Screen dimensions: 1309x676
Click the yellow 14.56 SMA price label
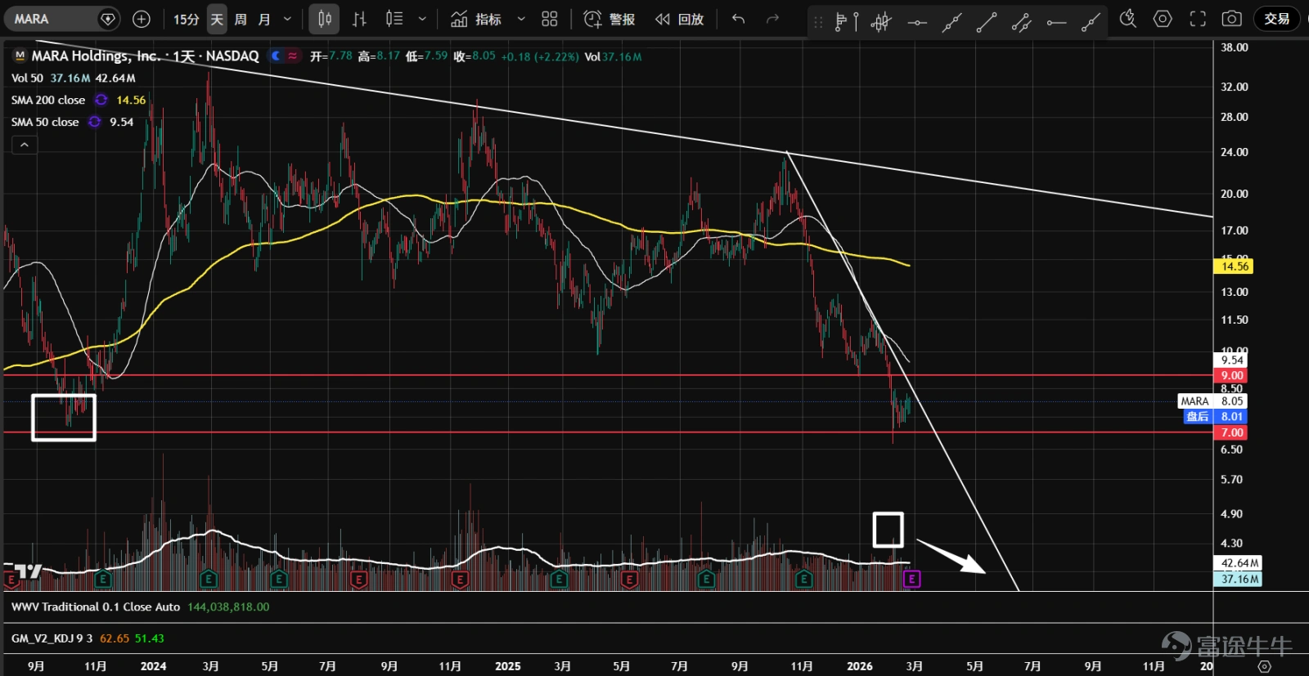[x=1234, y=266]
